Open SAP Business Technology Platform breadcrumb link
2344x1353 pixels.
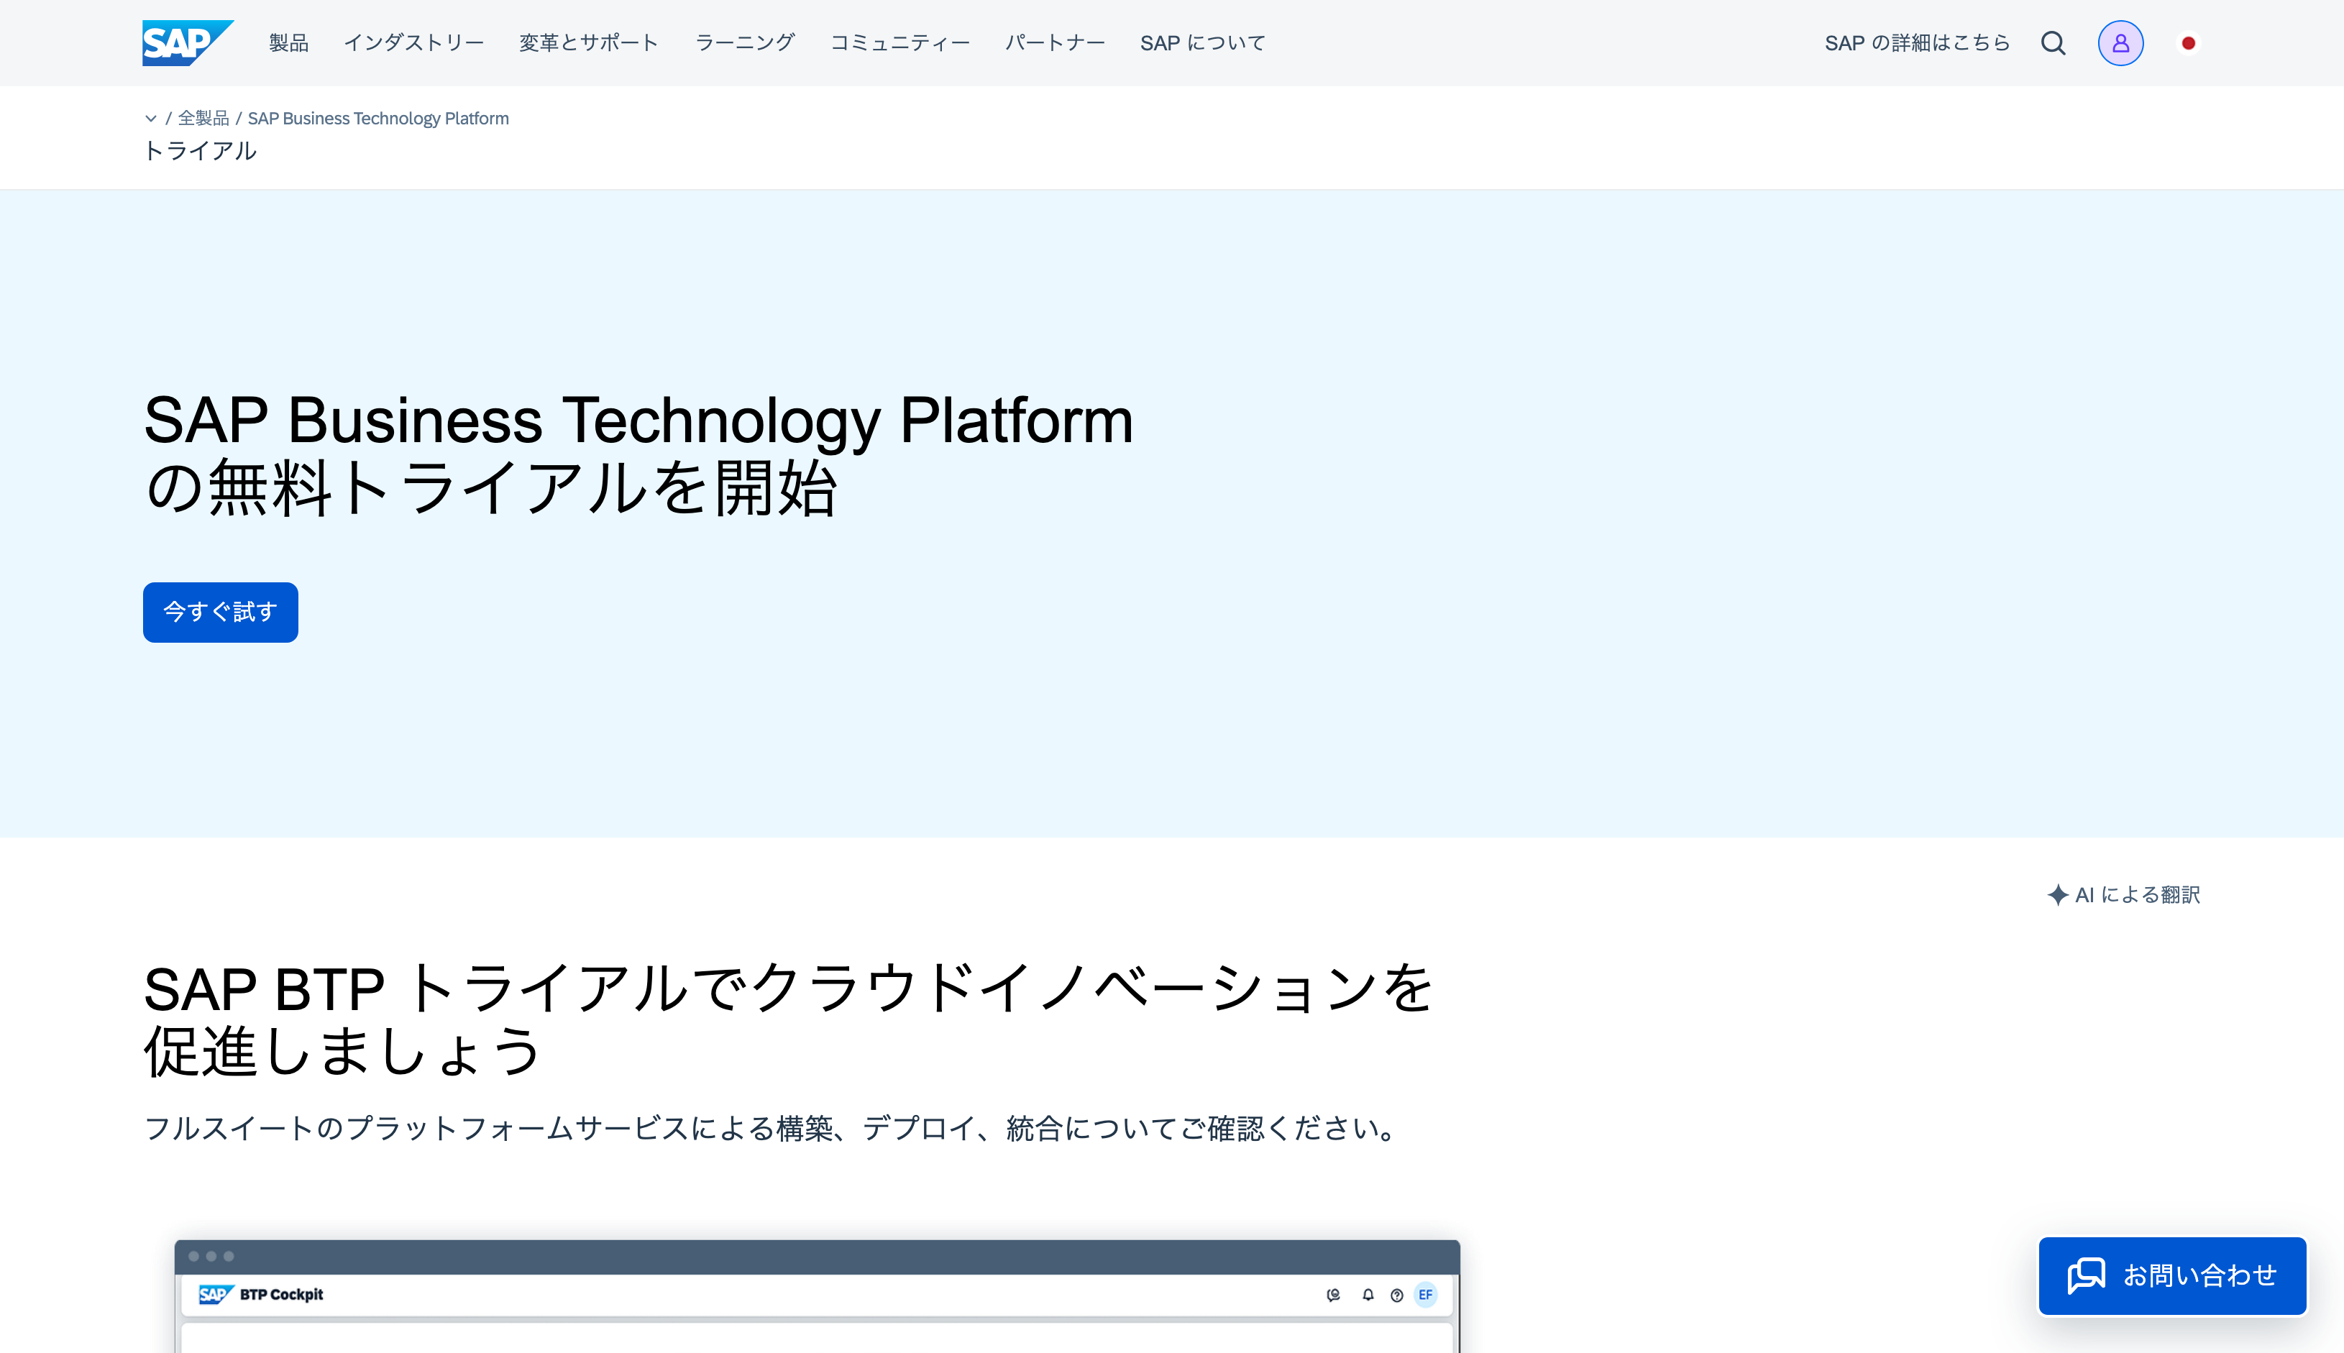[x=378, y=118]
